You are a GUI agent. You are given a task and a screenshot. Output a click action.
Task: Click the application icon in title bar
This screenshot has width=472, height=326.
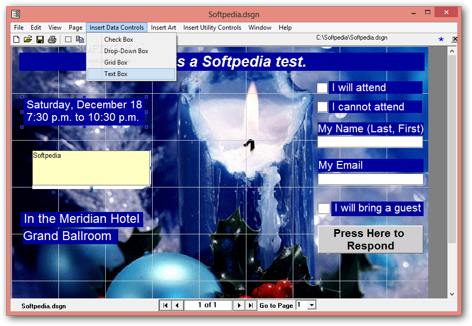tap(16, 14)
